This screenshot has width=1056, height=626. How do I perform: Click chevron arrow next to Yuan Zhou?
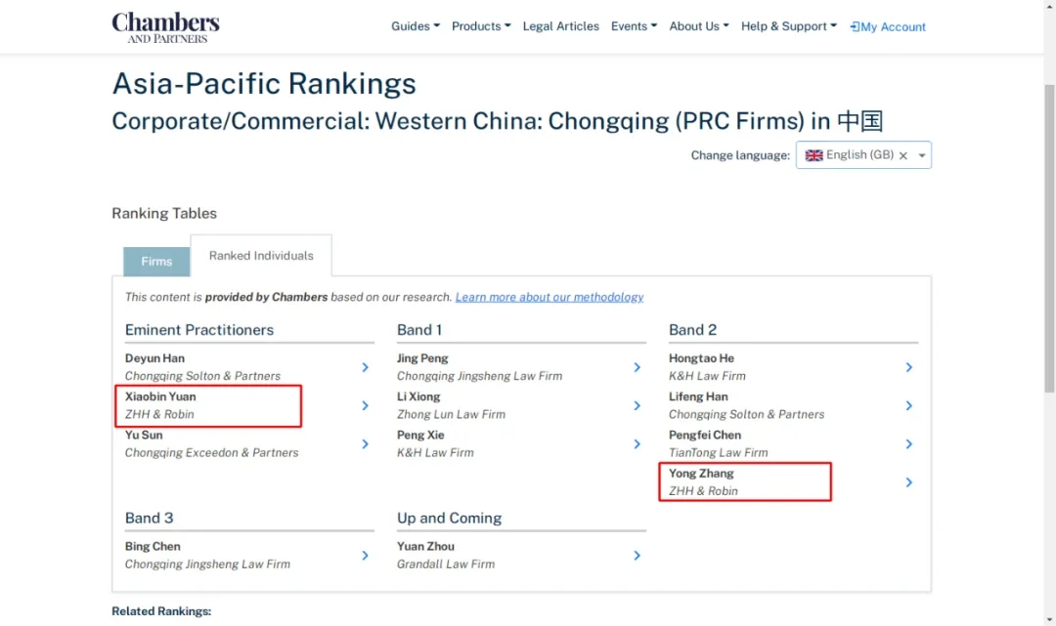[637, 556]
